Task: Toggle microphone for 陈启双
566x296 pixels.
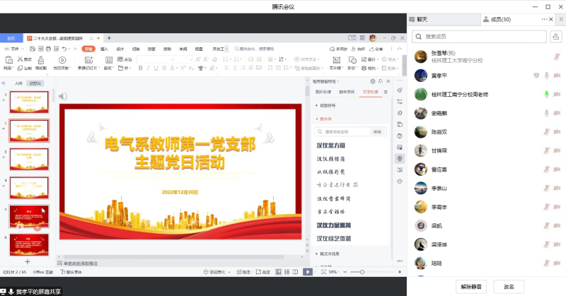Action: 546,132
